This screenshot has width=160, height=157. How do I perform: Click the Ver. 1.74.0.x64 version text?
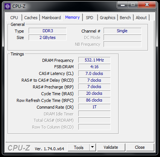pyautogui.click(x=49, y=149)
